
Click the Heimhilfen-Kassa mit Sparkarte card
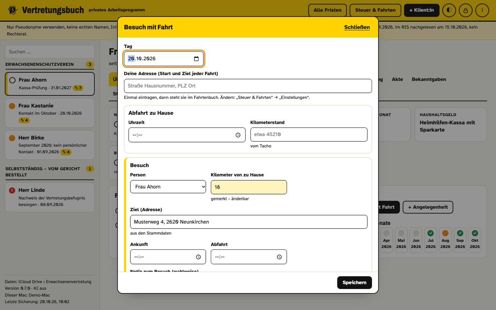pyautogui.click(x=451, y=125)
